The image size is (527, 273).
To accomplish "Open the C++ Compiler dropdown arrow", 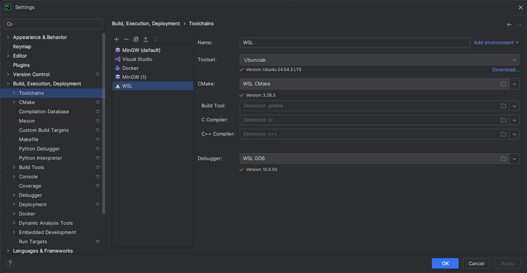I will coord(514,134).
